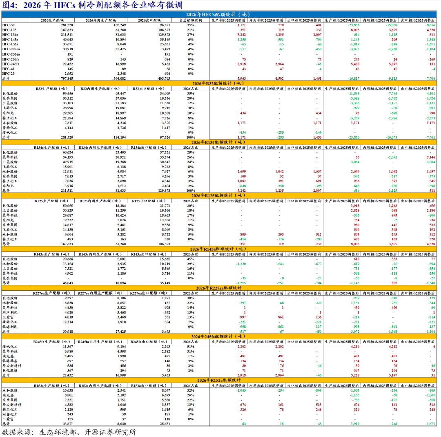Select the '2026年245fa配额统计（吨）' section banner
441x437 pixels.
tap(220, 336)
